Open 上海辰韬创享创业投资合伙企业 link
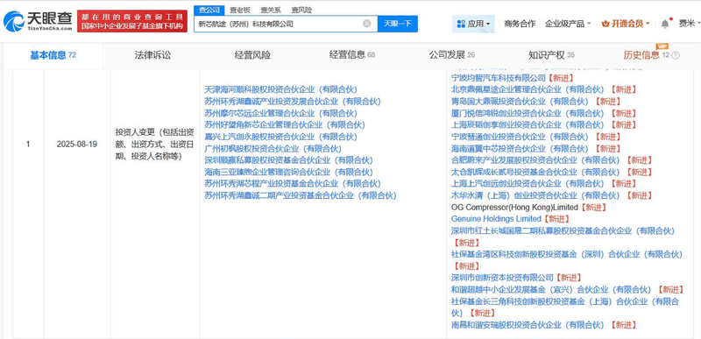Screen dimensions: 701x339 (528, 124)
